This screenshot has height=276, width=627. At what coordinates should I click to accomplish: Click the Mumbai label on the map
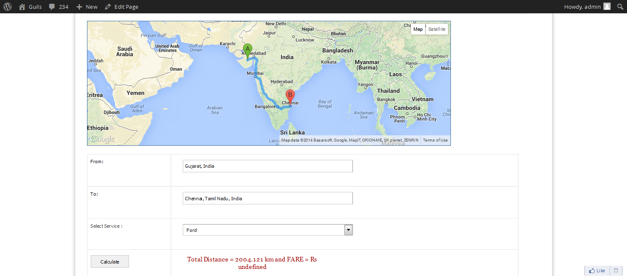[x=255, y=73]
